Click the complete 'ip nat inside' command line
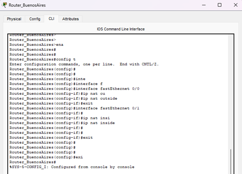The image size is (242, 174). 62,123
